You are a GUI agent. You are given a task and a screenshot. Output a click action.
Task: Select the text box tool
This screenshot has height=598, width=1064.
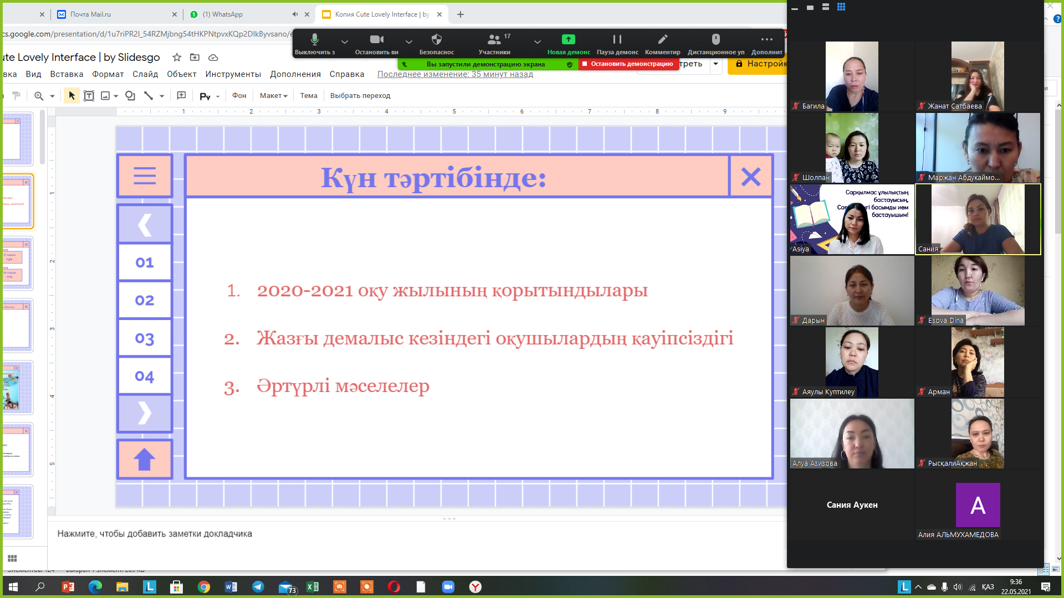89,96
